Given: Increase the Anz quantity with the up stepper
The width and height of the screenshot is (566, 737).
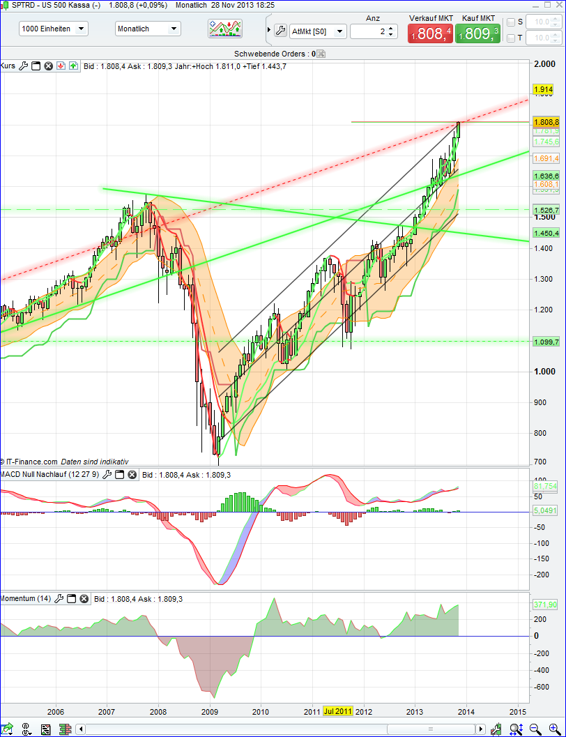Looking at the screenshot, I should point(391,27).
